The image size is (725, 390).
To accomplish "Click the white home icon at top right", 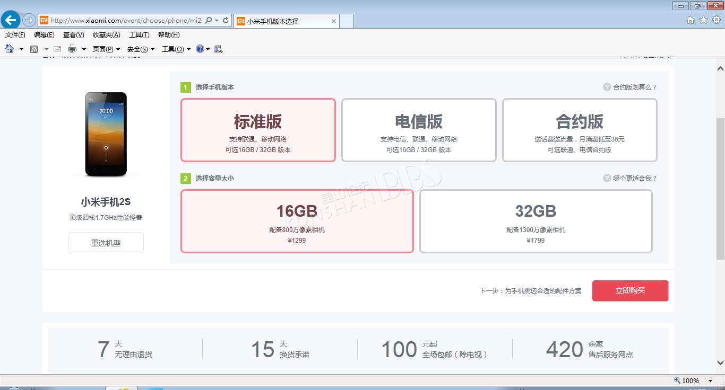I will pos(691,20).
